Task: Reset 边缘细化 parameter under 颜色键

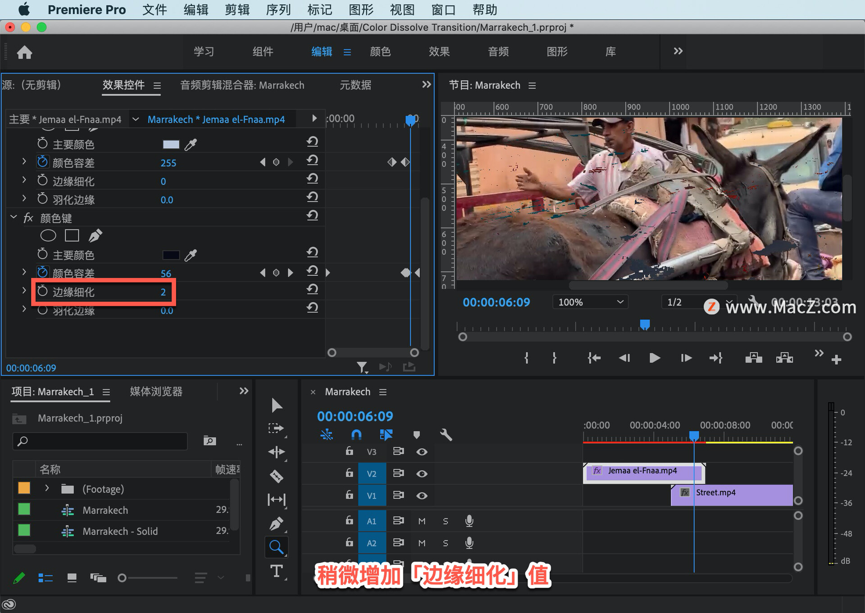Action: point(312,290)
